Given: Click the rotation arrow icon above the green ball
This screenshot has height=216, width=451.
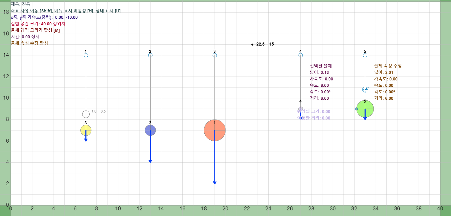Looking at the screenshot, I should pyautogui.click(x=365, y=90).
